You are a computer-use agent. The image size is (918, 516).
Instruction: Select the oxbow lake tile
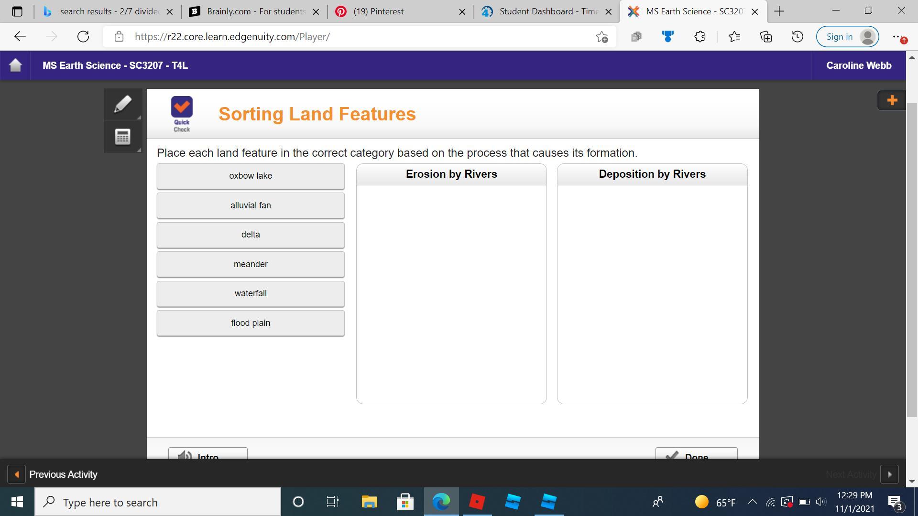coord(251,176)
